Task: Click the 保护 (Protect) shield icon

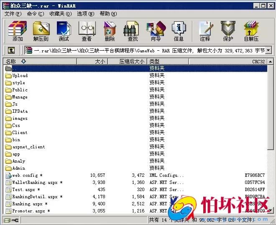Action: pyautogui.click(x=228, y=31)
